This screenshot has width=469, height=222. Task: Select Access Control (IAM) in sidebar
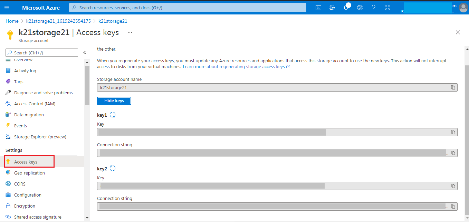click(35, 104)
